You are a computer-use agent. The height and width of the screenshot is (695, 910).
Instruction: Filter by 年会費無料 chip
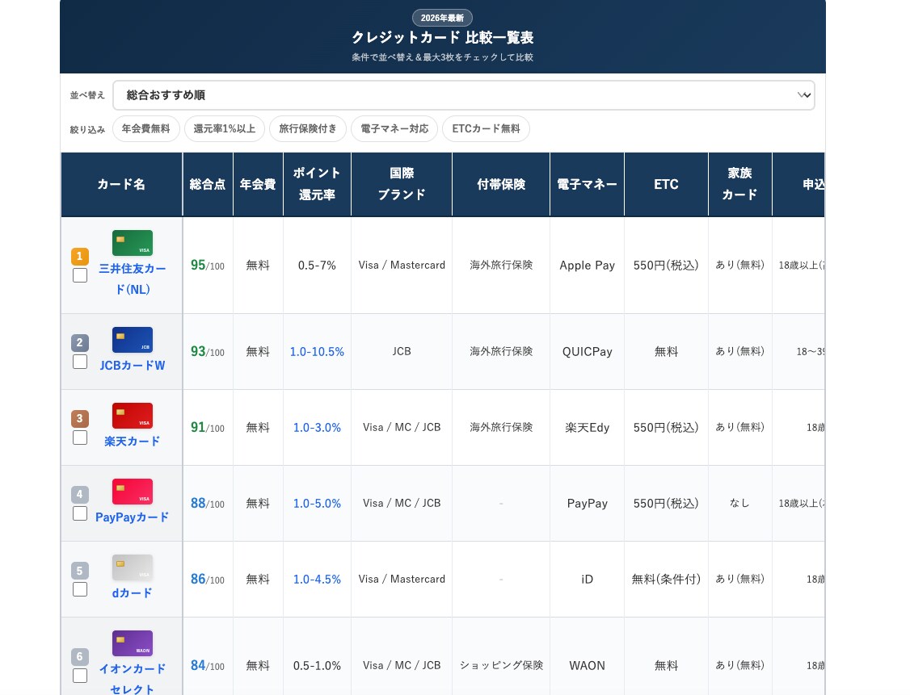point(145,128)
